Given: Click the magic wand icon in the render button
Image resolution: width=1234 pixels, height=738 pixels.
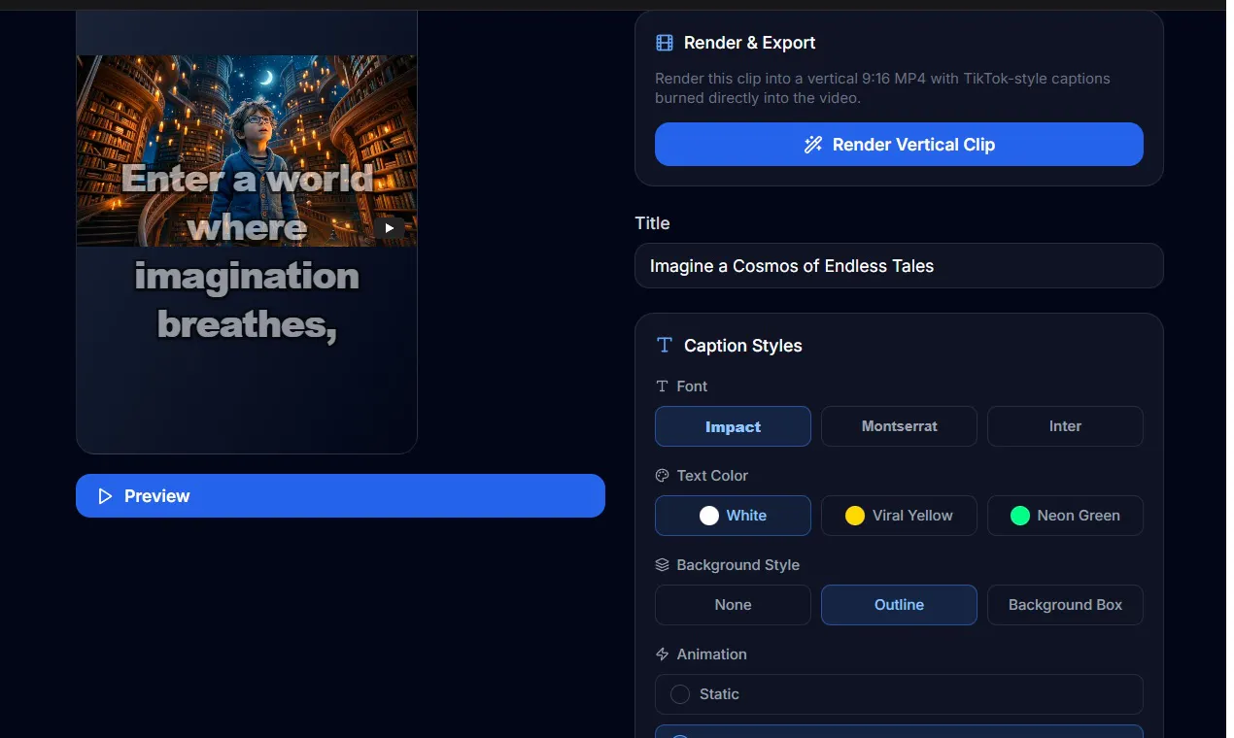Looking at the screenshot, I should [x=813, y=145].
